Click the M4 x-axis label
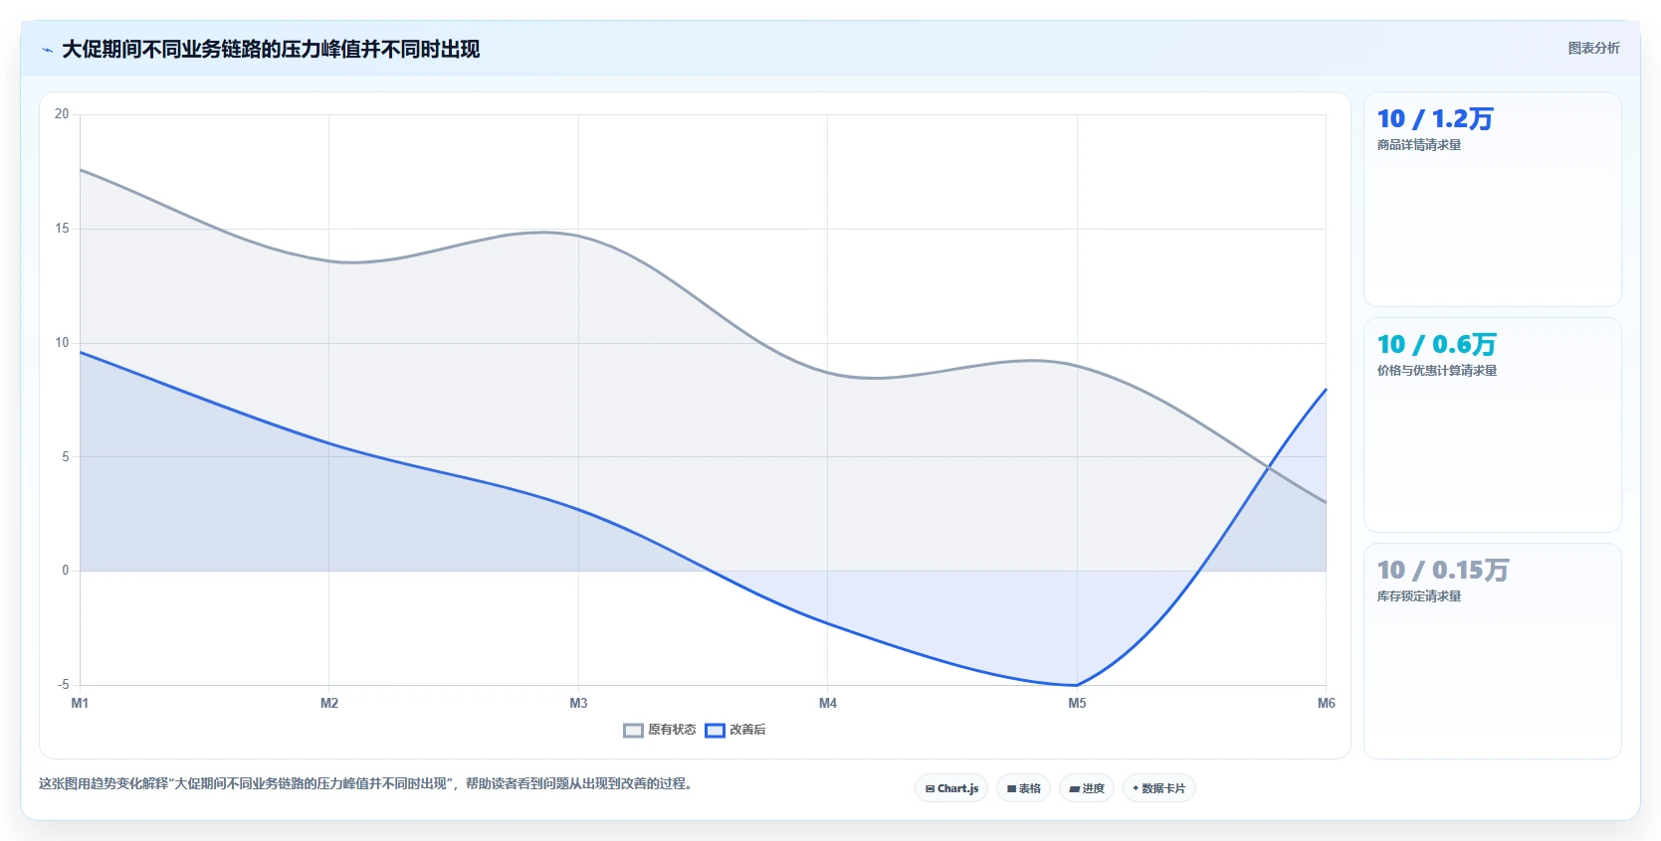1661x841 pixels. point(828,703)
